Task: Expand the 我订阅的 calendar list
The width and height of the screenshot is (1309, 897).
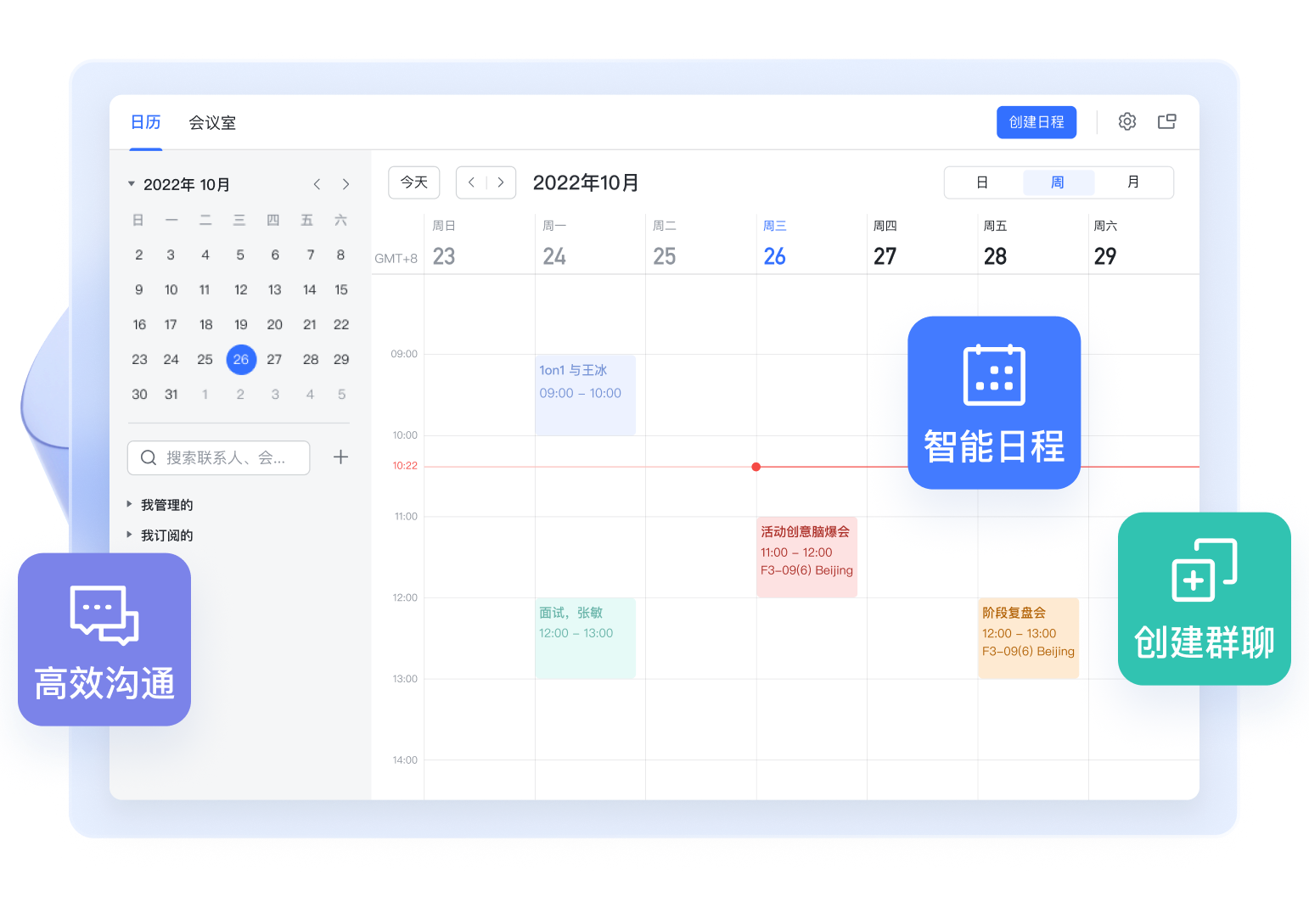Action: tap(130, 535)
